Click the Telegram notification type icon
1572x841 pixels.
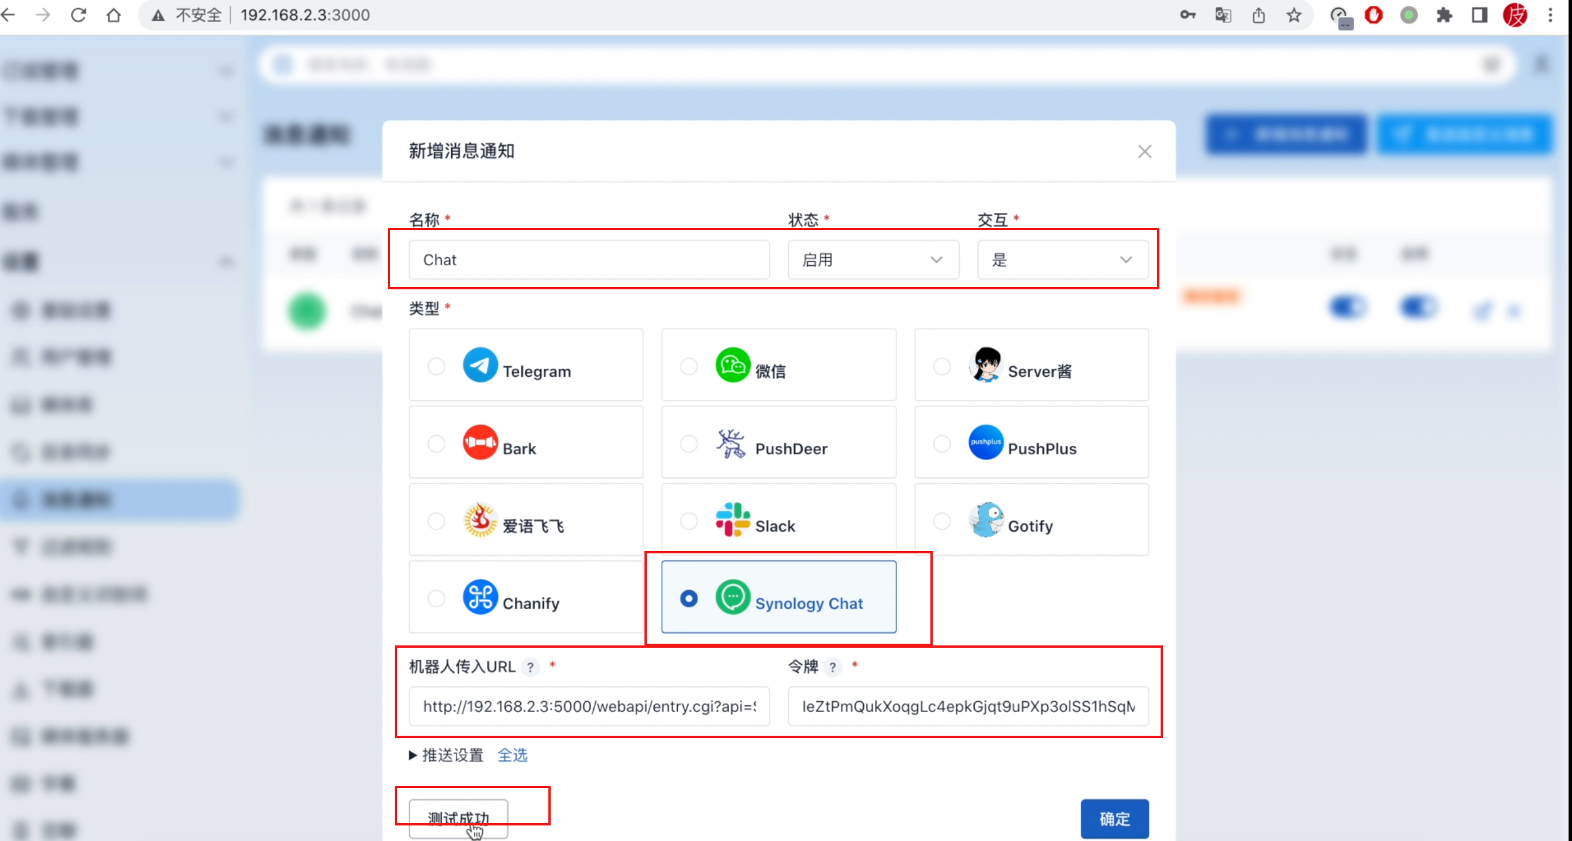click(482, 365)
